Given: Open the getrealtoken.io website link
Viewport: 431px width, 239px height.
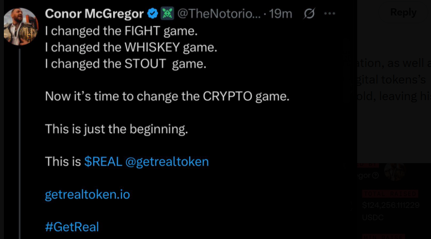Looking at the screenshot, I should point(88,194).
